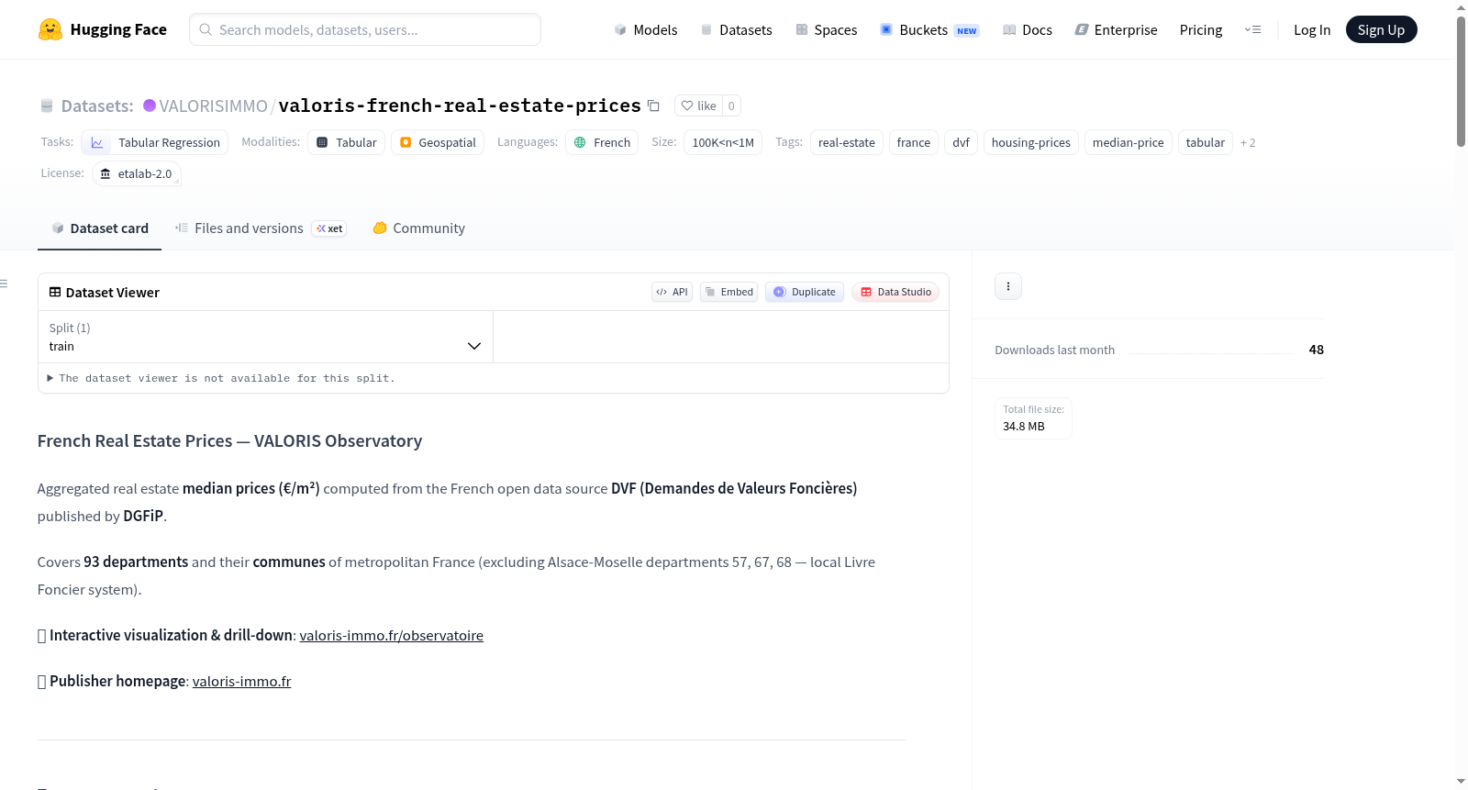Open the Enterprise navigation item
The height and width of the screenshot is (790, 1468).
tap(1116, 29)
